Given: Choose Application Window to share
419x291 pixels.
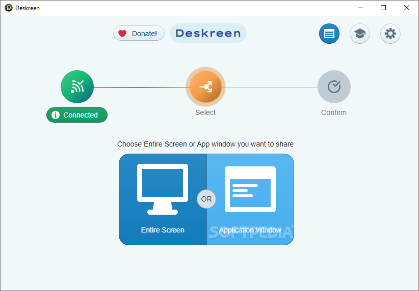Looking at the screenshot, I should (x=250, y=199).
